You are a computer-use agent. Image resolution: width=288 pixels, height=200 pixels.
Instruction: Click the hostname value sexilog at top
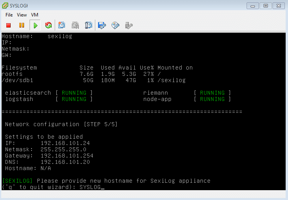coord(60,36)
